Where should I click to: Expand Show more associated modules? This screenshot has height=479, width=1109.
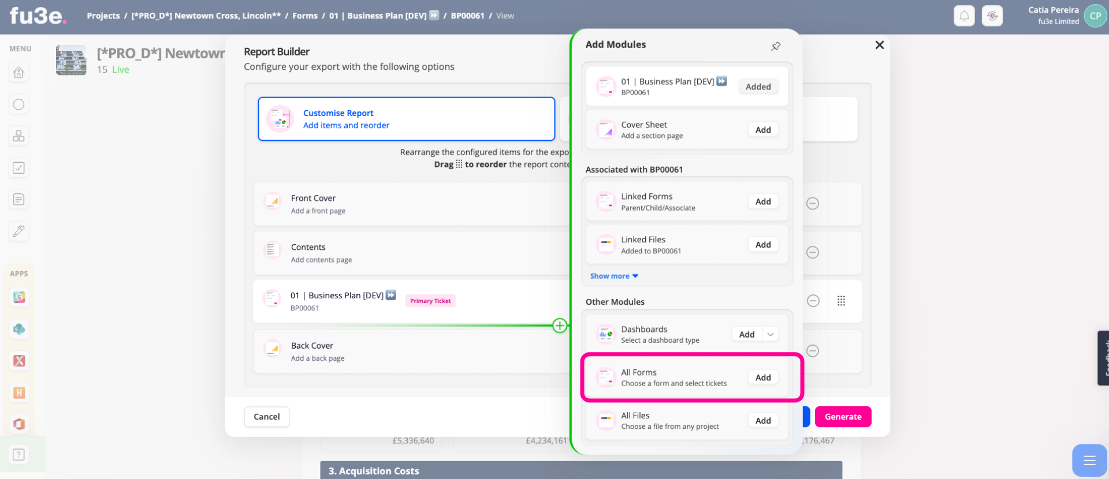[x=614, y=276]
